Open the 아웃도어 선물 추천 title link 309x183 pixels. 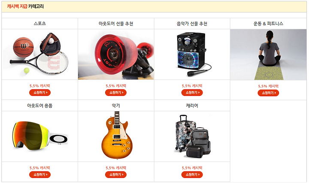[116, 24]
